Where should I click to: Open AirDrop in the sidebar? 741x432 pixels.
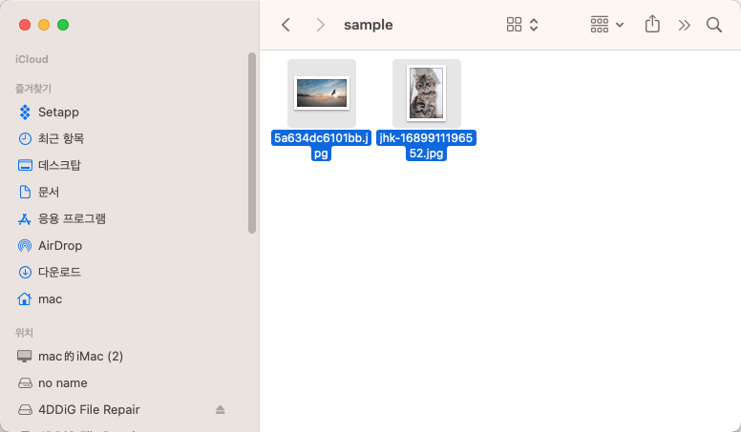59,245
